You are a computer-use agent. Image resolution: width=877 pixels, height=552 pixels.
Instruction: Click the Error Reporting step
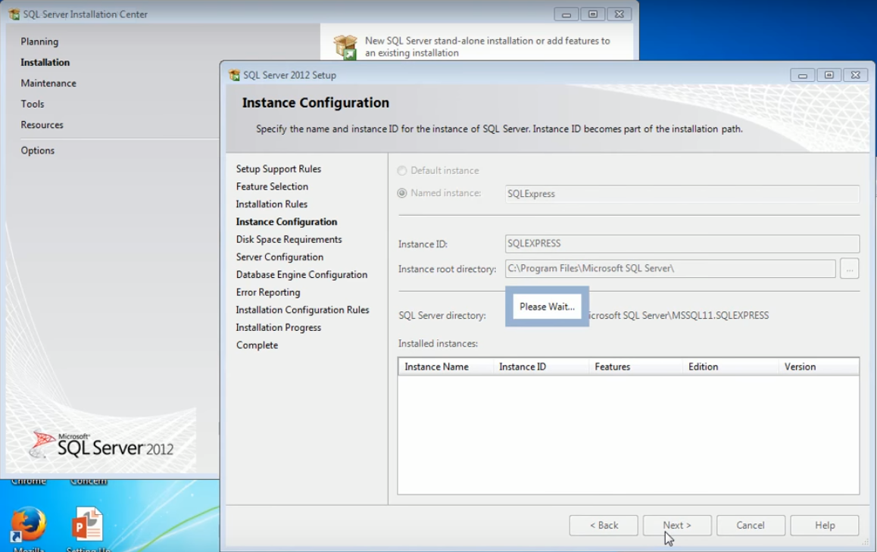(268, 292)
